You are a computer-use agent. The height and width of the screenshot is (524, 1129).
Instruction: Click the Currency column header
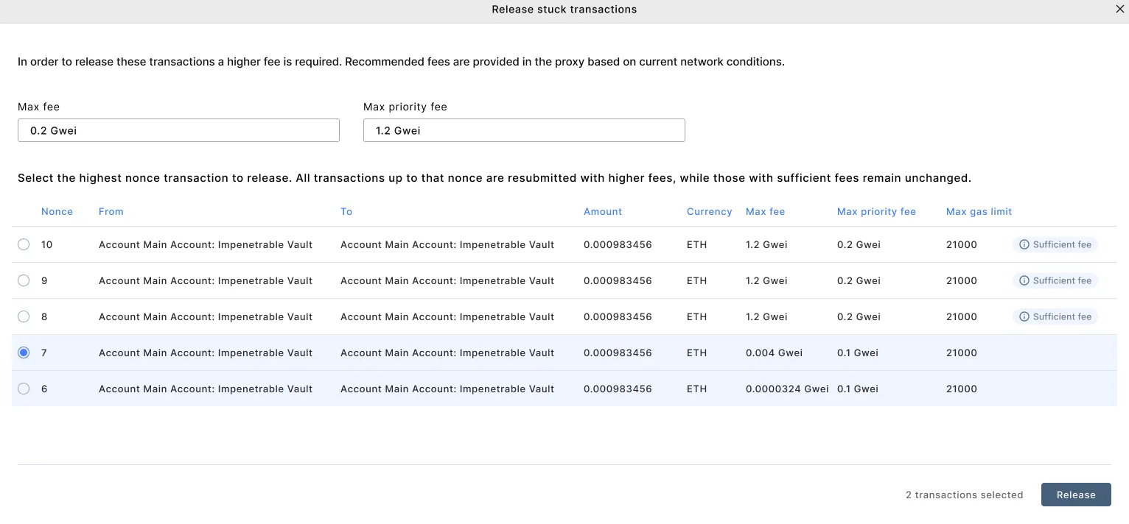(710, 211)
